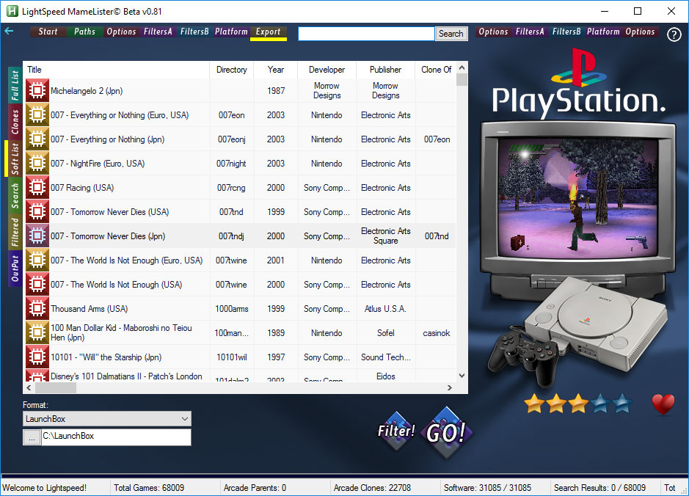Open the left FiltersB tab
This screenshot has height=496, width=689.
(x=194, y=32)
